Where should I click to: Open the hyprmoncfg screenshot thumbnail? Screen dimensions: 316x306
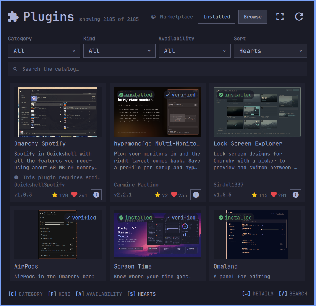pos(157,112)
